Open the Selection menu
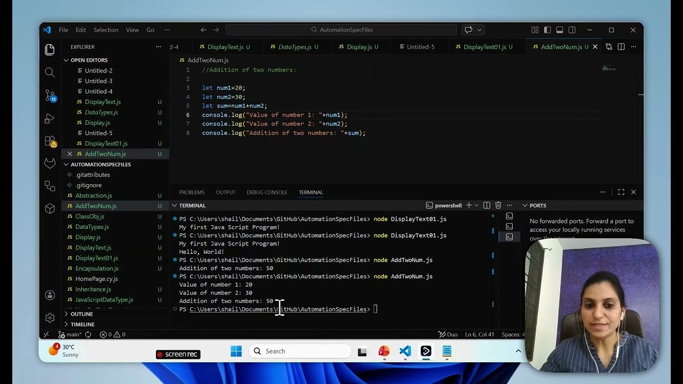The image size is (683, 384). [x=106, y=30]
